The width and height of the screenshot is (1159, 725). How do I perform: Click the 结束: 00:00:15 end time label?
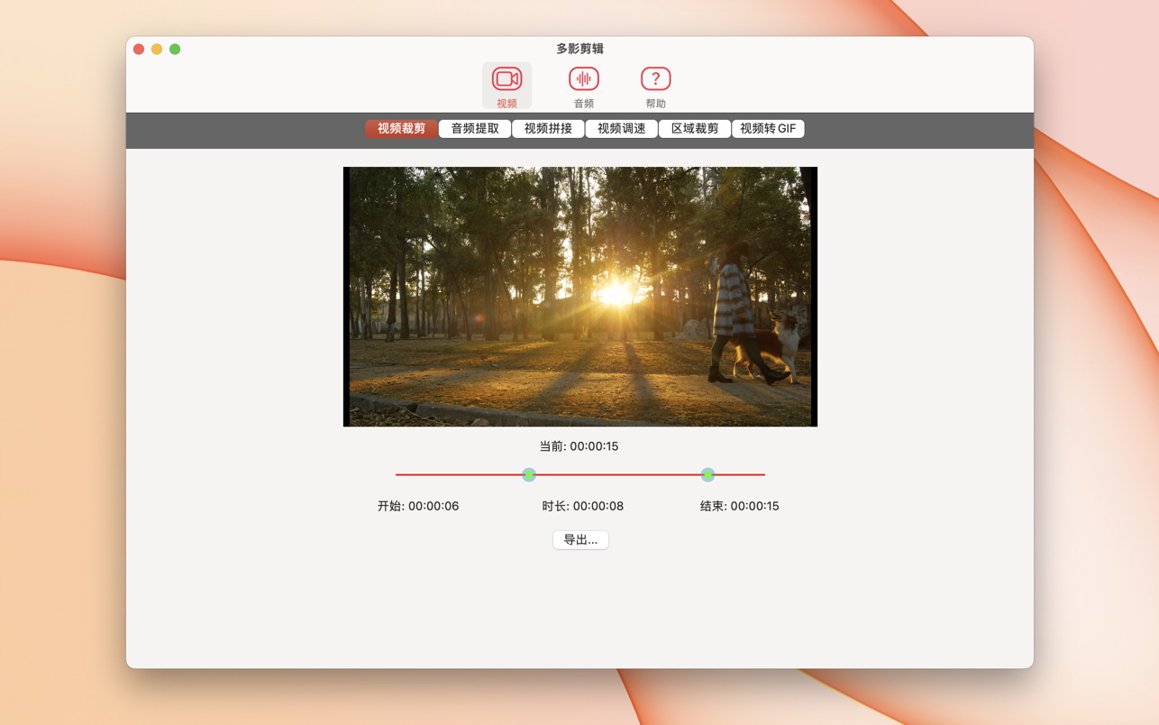(x=739, y=506)
